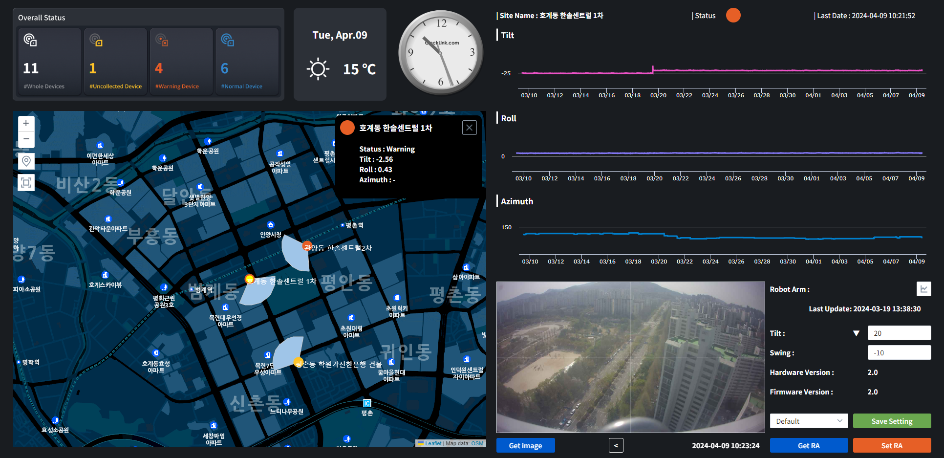Click the yellow-ringed marker at 한솔센트럴 1차
Screen dimensions: 944x458
250,279
